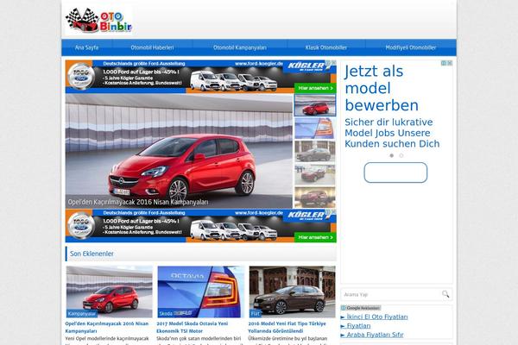This screenshot has width=518, height=345.
Task: Open İkinci El Oto Fiyatları ad link
Action: (x=377, y=317)
